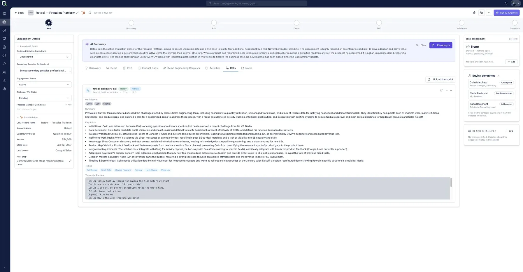The image size is (523, 272).
Task: Click the Discovery stage marker
Action: [x=131, y=23]
